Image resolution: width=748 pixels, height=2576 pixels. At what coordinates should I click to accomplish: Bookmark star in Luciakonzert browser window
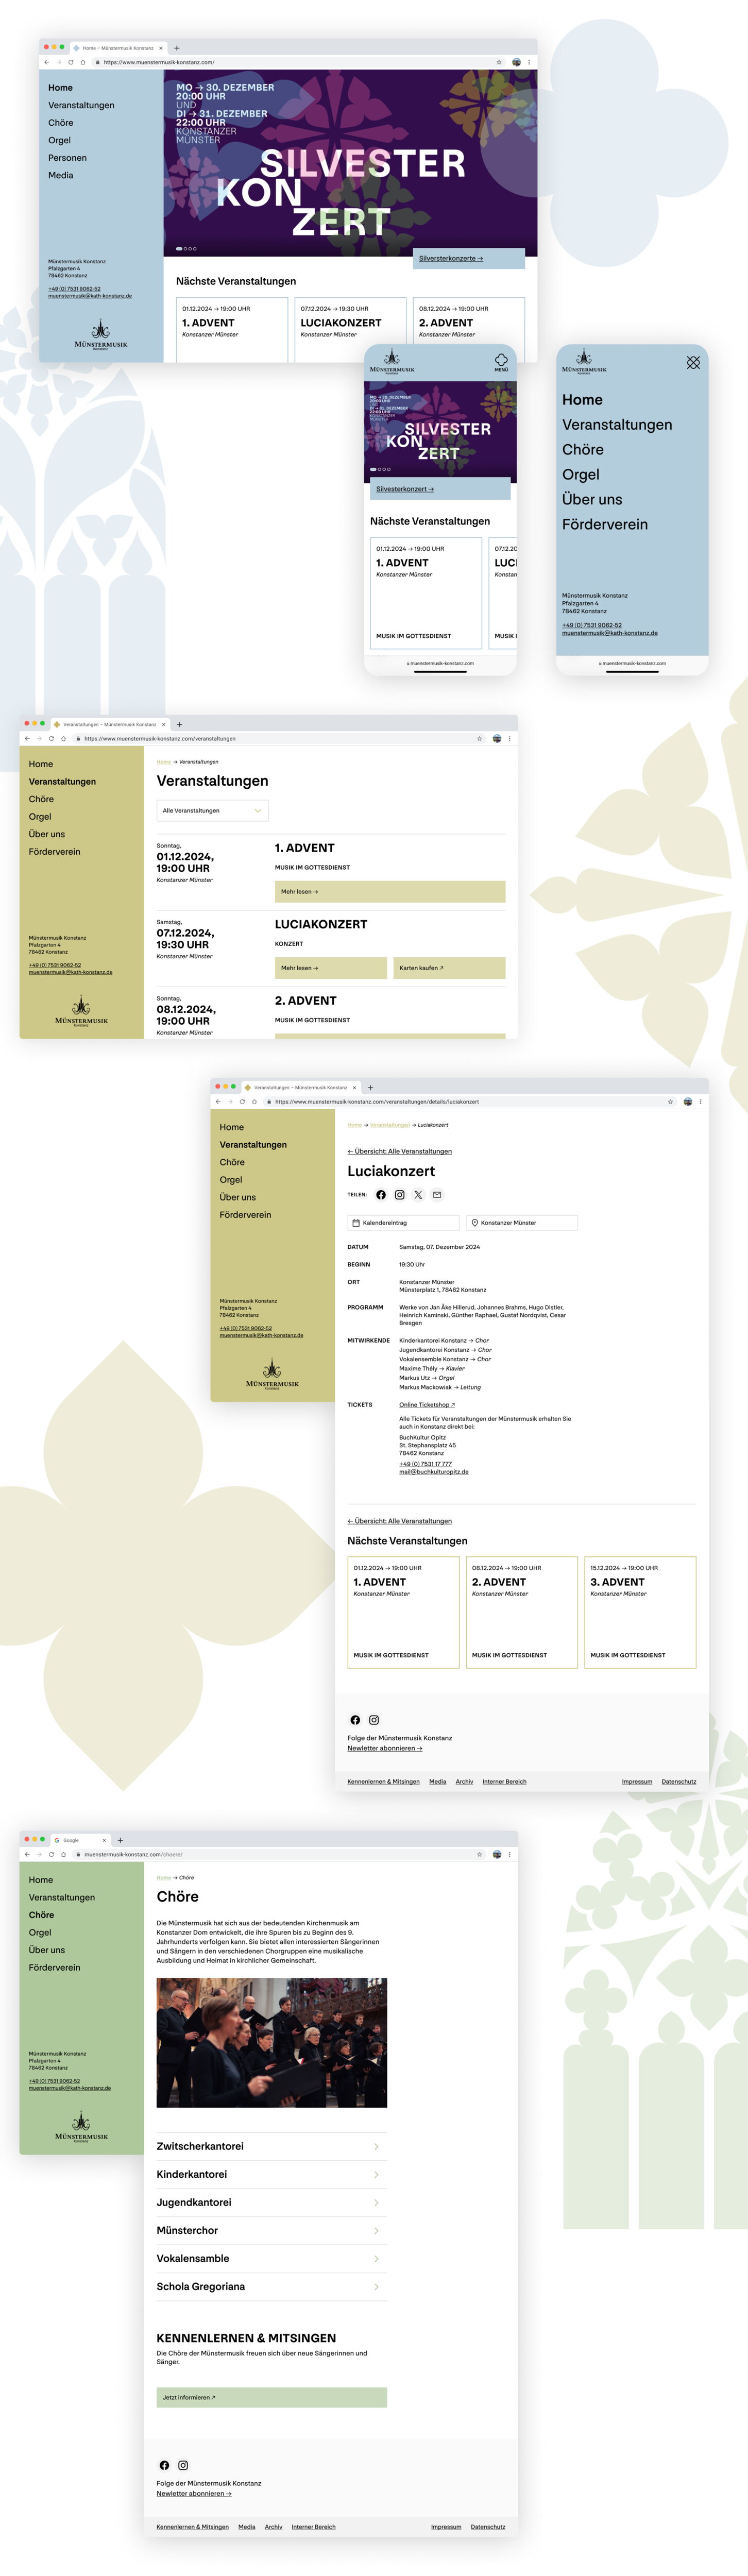(671, 1102)
